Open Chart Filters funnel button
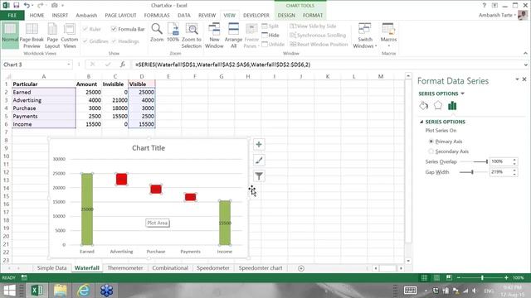 click(259, 176)
